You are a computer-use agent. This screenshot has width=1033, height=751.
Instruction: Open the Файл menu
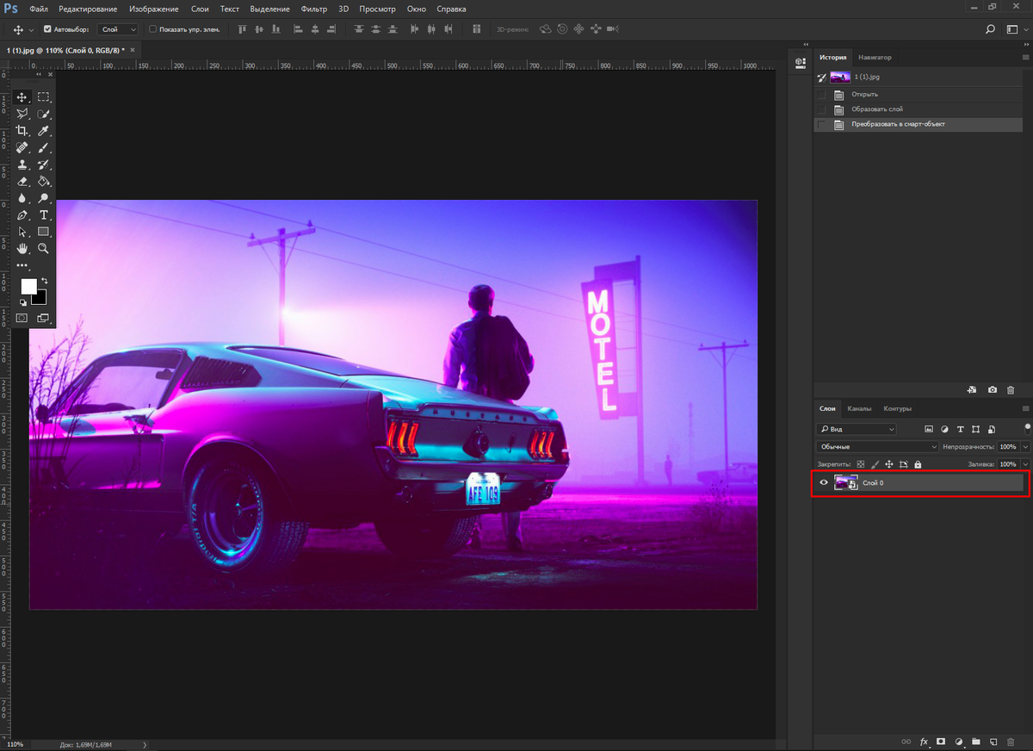click(x=39, y=9)
